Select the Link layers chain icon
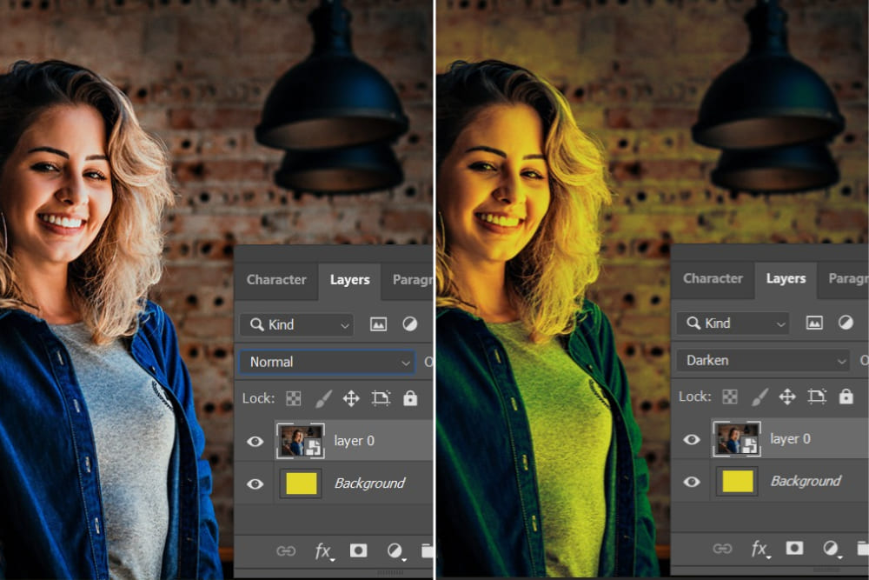Viewport: 869px width, 580px height. point(287,550)
